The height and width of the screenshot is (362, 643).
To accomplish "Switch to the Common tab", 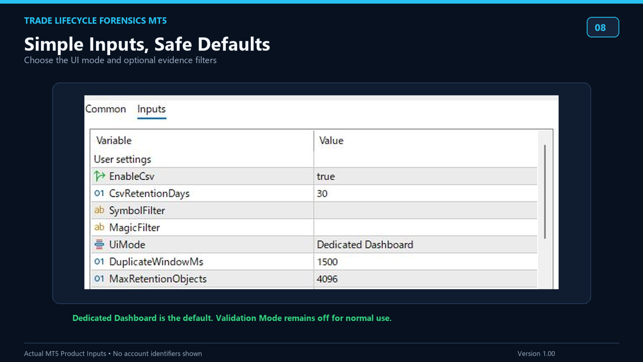I will pos(106,109).
